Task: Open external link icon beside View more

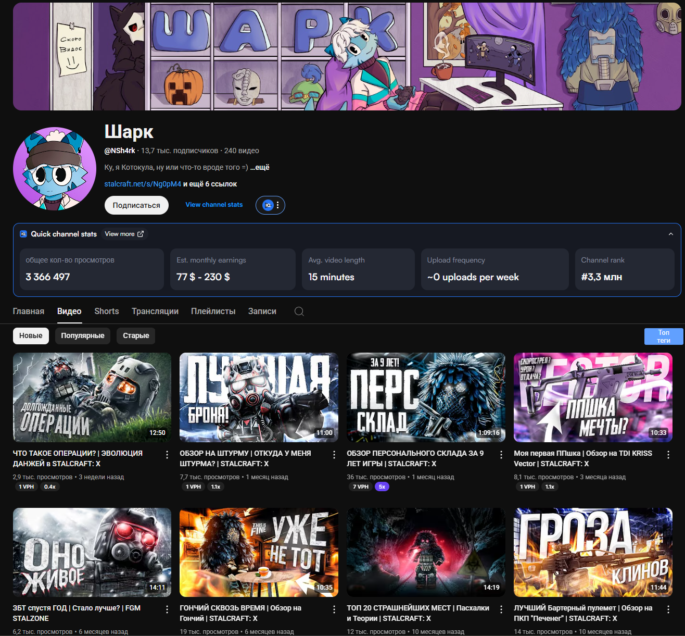Action: click(141, 234)
